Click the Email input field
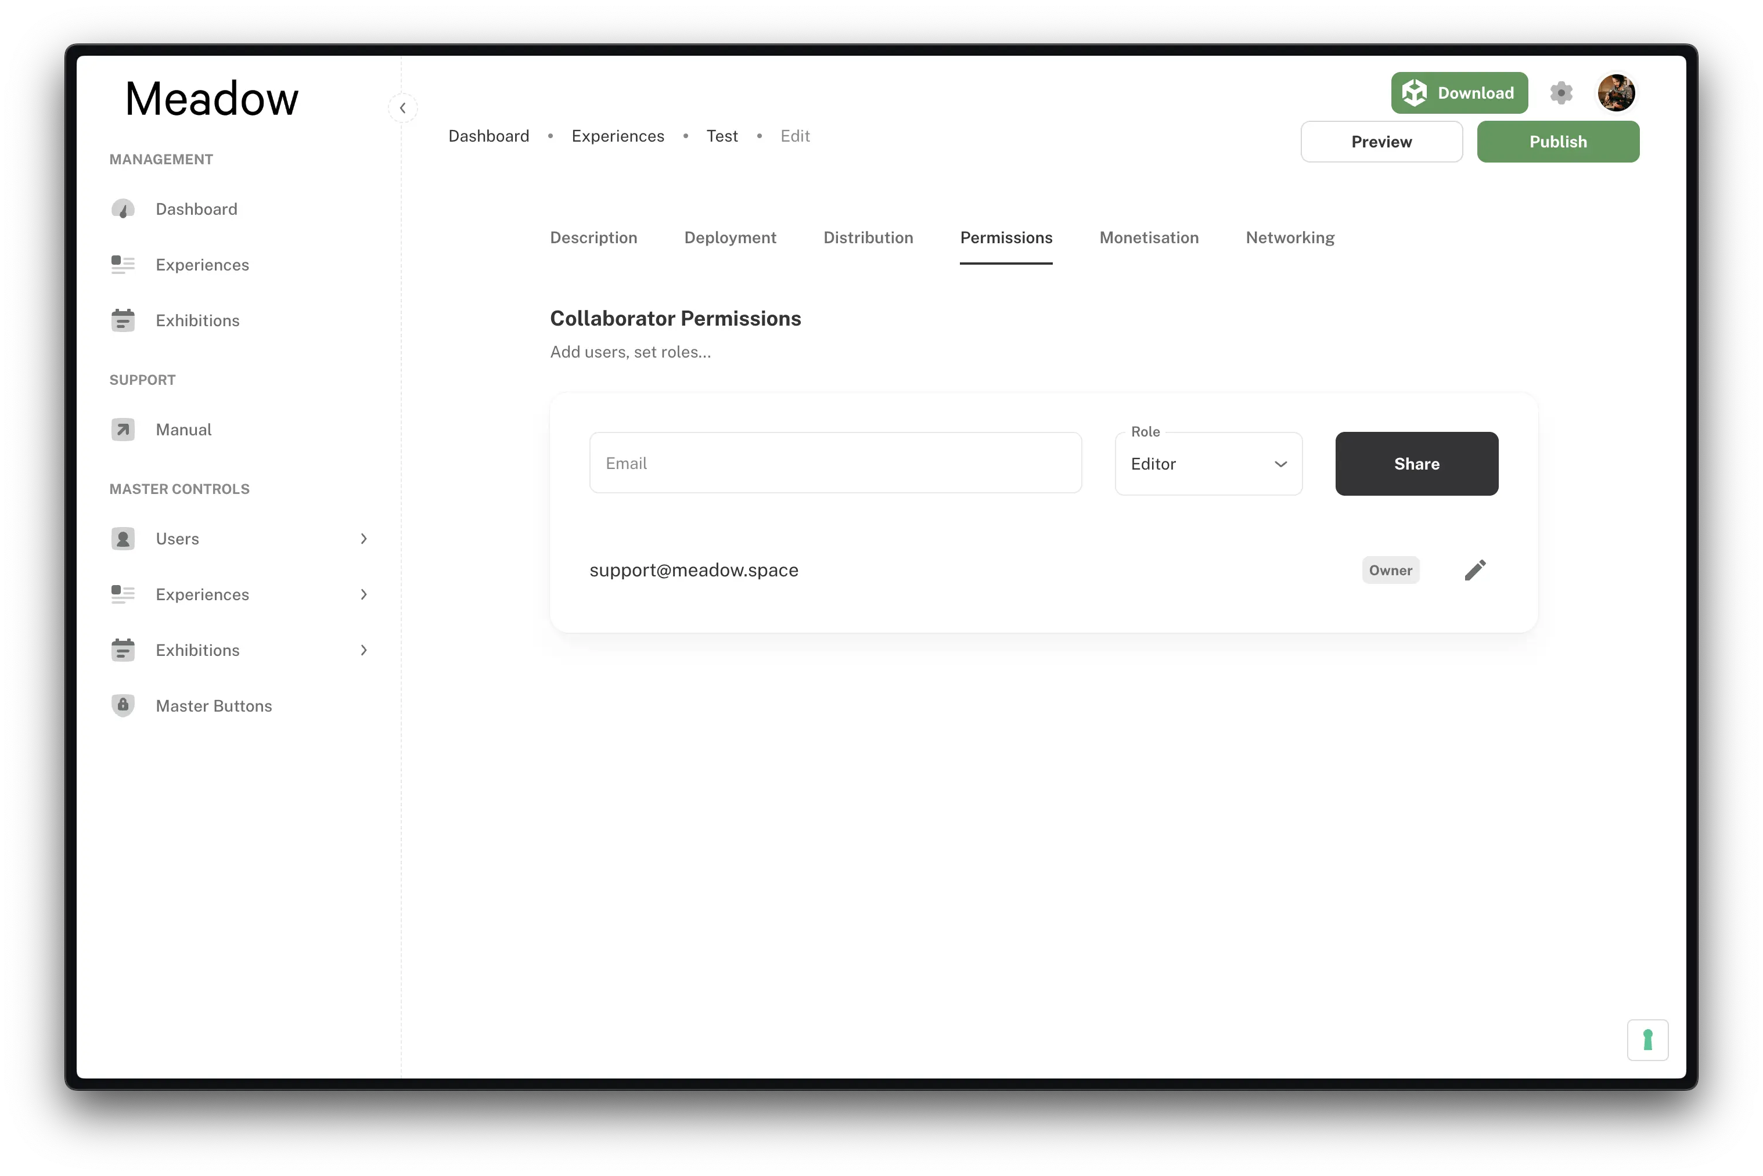The width and height of the screenshot is (1763, 1176). [x=835, y=464]
